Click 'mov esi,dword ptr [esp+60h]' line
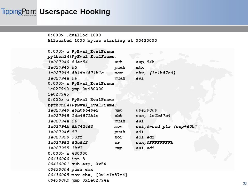 click(x=122, y=127)
